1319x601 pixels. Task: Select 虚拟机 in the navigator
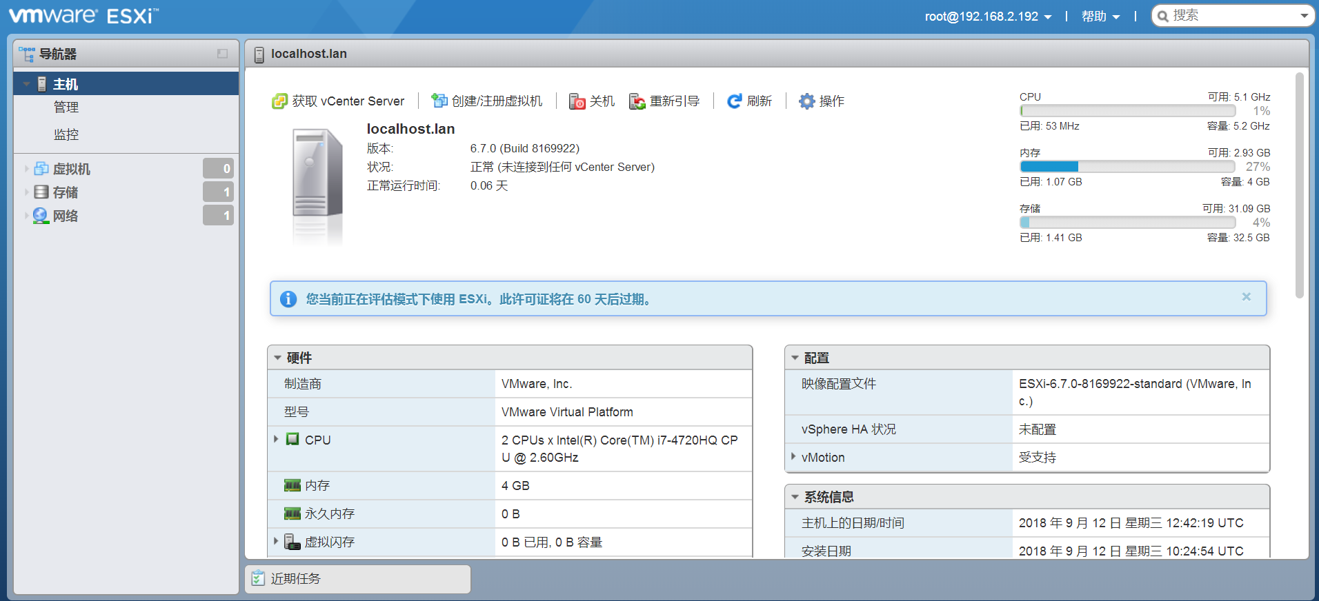tap(71, 169)
